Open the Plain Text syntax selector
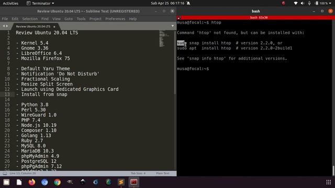The image size is (335, 188). pos(163,173)
